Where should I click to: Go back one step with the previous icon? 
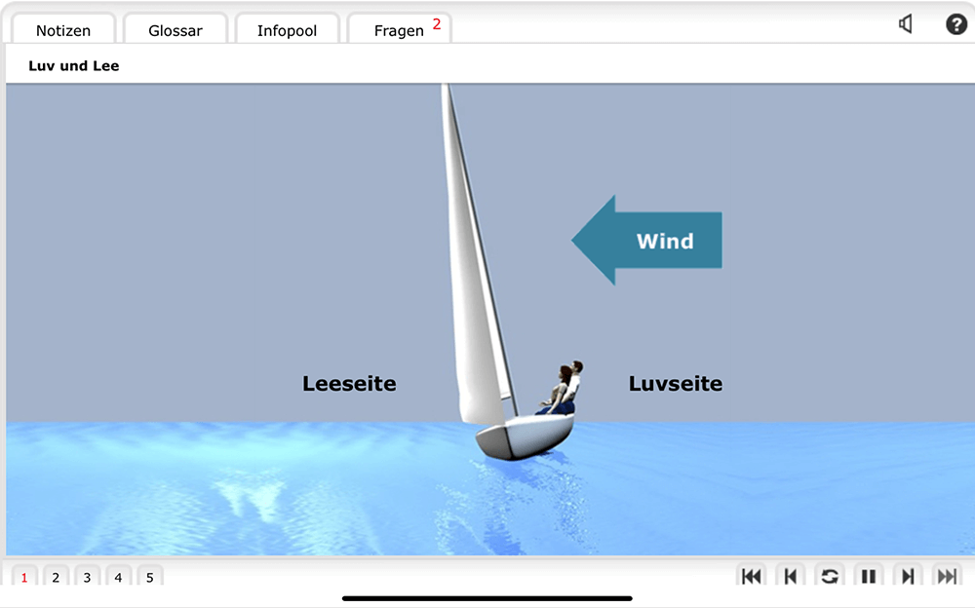click(x=791, y=577)
